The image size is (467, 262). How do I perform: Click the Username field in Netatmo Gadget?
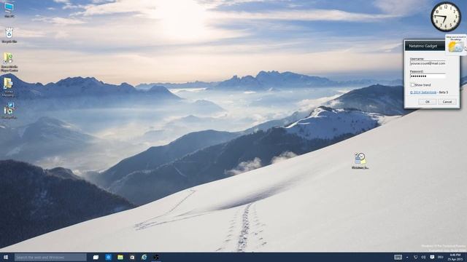(428, 63)
